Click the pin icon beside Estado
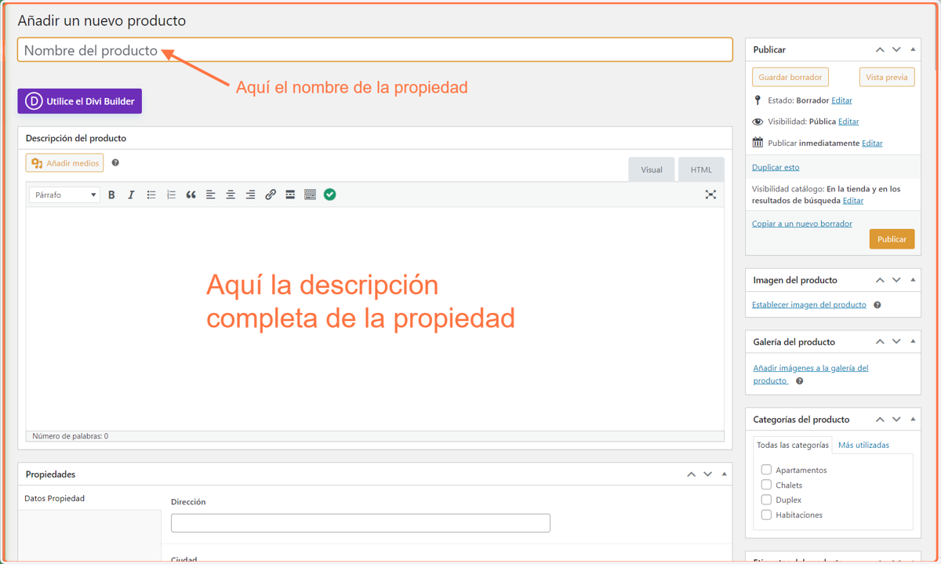This screenshot has height=564, width=941. click(758, 100)
